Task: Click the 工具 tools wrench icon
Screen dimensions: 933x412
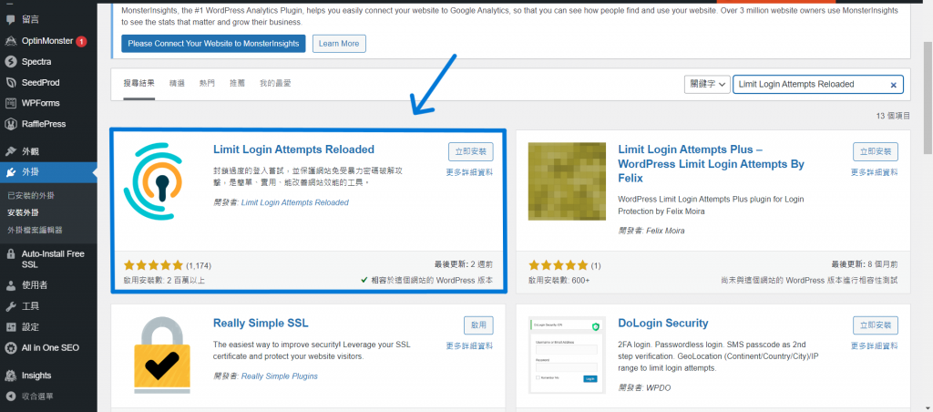Action: pos(10,306)
